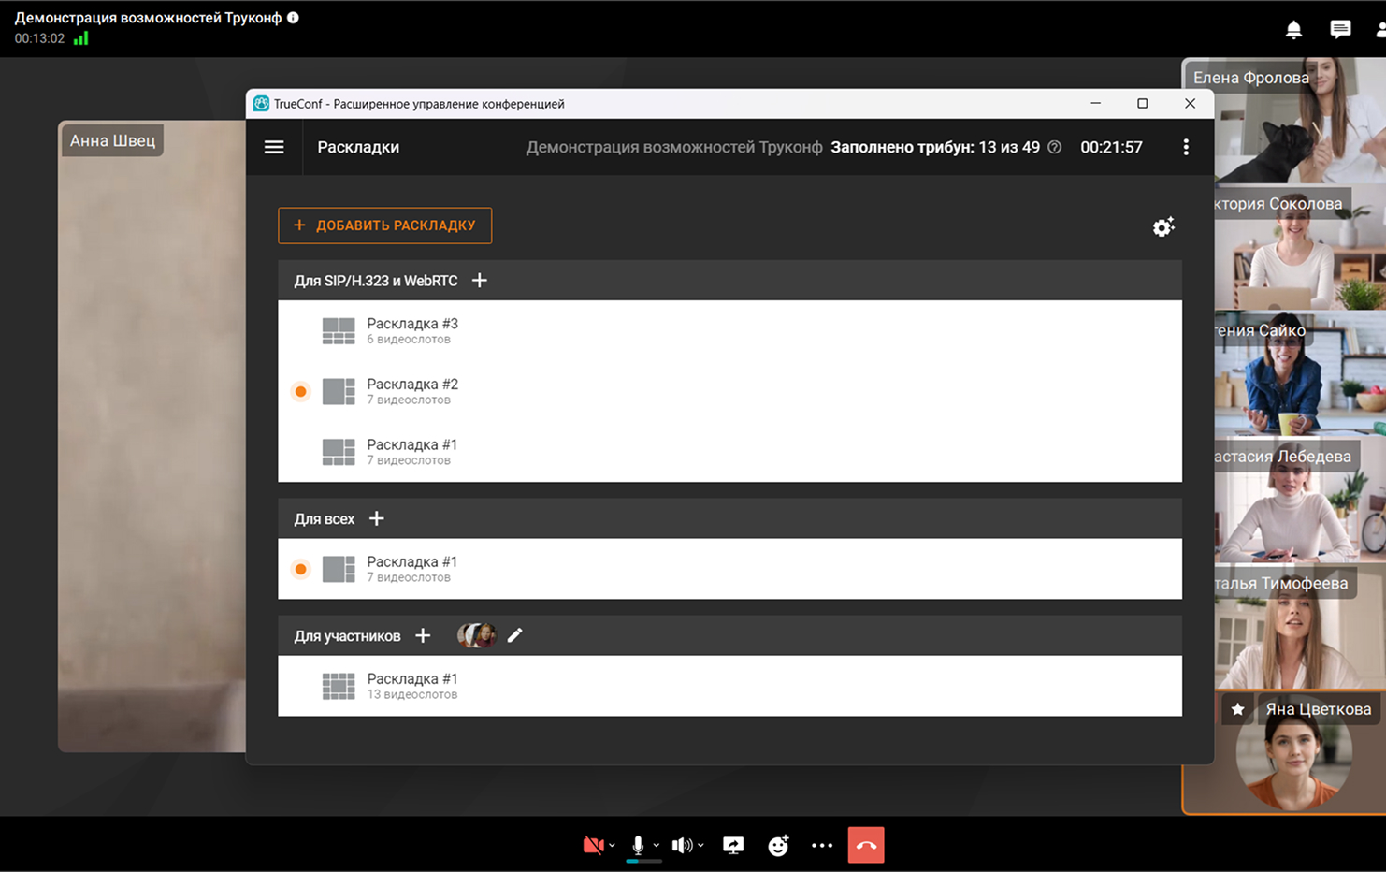Expand speaker options arrow
This screenshot has width=1386, height=872.
pos(700,846)
